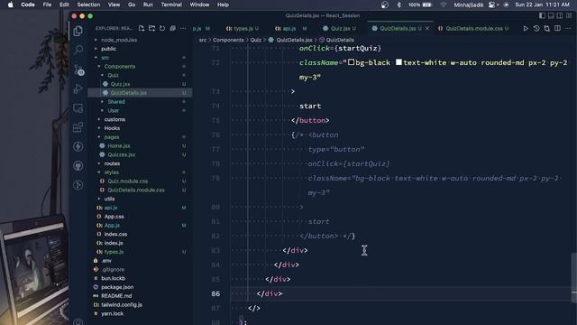Click the text-white color swatch on line 72
This screenshot has width=577, height=325.
pos(398,62)
